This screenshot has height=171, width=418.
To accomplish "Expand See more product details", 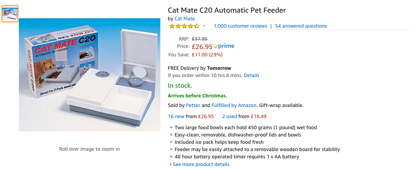I will [x=201, y=164].
